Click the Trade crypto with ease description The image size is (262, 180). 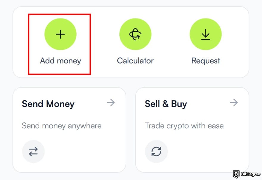click(x=184, y=126)
